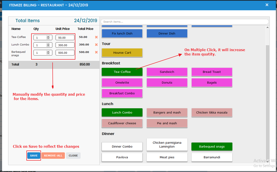The width and height of the screenshot is (277, 172).
Task: Choose the Fix lunch Dish item
Action: pyautogui.click(x=122, y=34)
